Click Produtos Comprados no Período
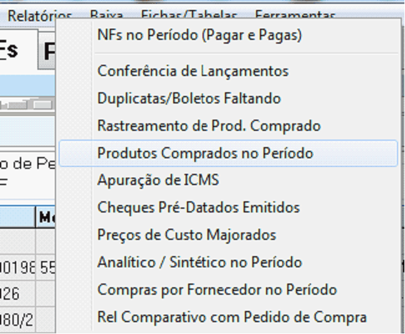The image size is (405, 334). click(x=205, y=153)
